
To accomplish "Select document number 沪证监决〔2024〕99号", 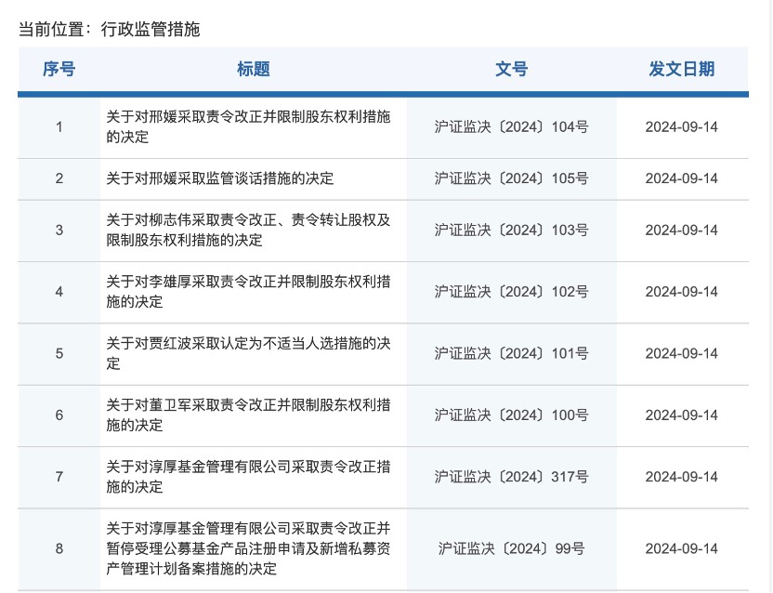I will pos(512,549).
